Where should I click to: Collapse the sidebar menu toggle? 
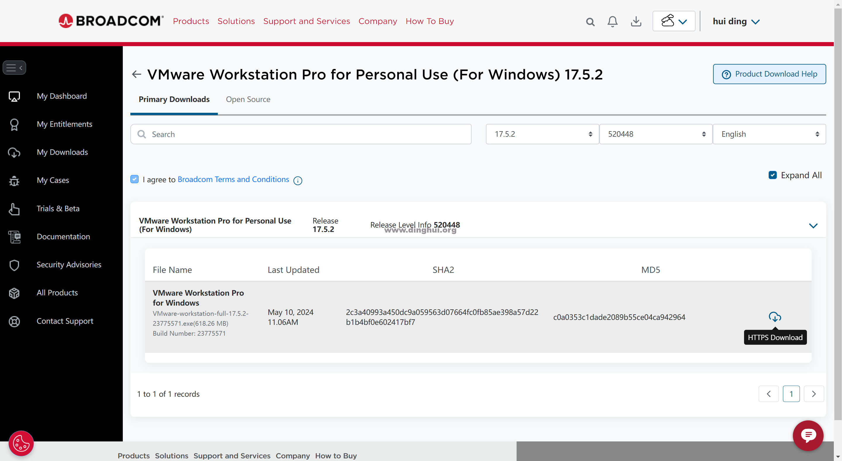point(14,67)
